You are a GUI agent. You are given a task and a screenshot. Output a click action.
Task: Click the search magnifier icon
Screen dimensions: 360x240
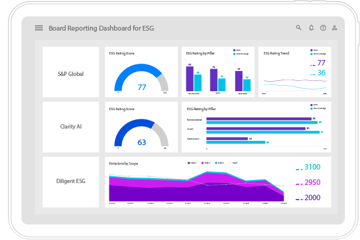298,28
